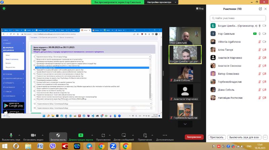
Task: Toggle Аліна Танчук's muted microphone icon
Action: tap(259, 49)
